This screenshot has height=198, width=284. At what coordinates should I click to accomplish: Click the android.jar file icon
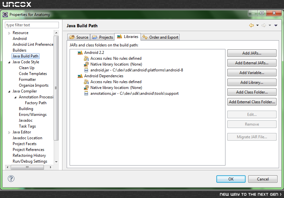click(x=86, y=70)
